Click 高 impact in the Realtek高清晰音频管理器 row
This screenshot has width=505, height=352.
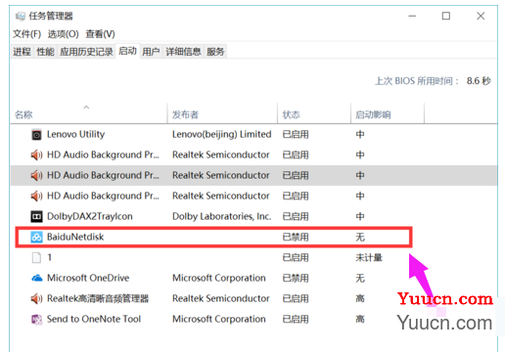360,298
